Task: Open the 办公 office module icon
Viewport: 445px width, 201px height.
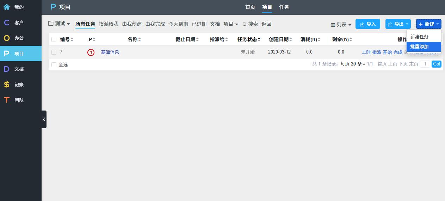Action: pos(6,38)
